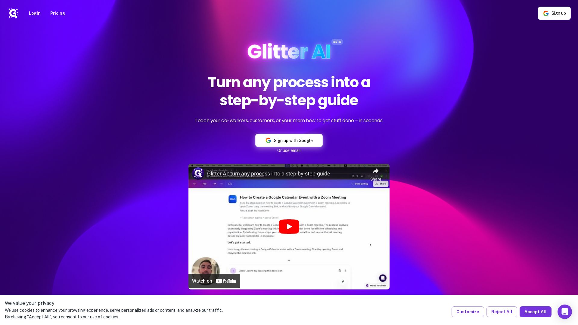Click Reject All cookies button
The width and height of the screenshot is (578, 325).
[501, 311]
